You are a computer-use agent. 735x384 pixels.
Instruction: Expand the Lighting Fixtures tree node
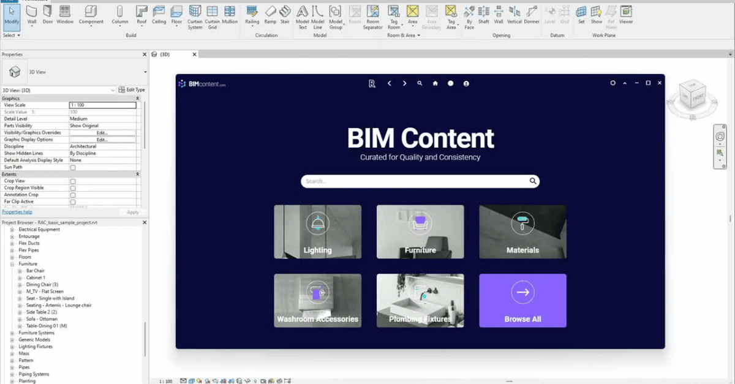(12, 347)
